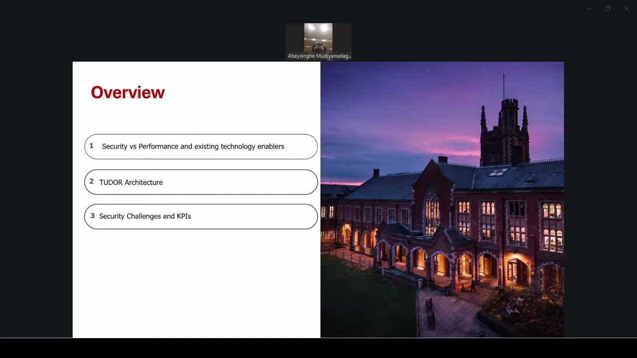The height and width of the screenshot is (358, 637).
Task: Click the Abeysinghe Mudiyanselag... participant name label
Action: (x=319, y=56)
